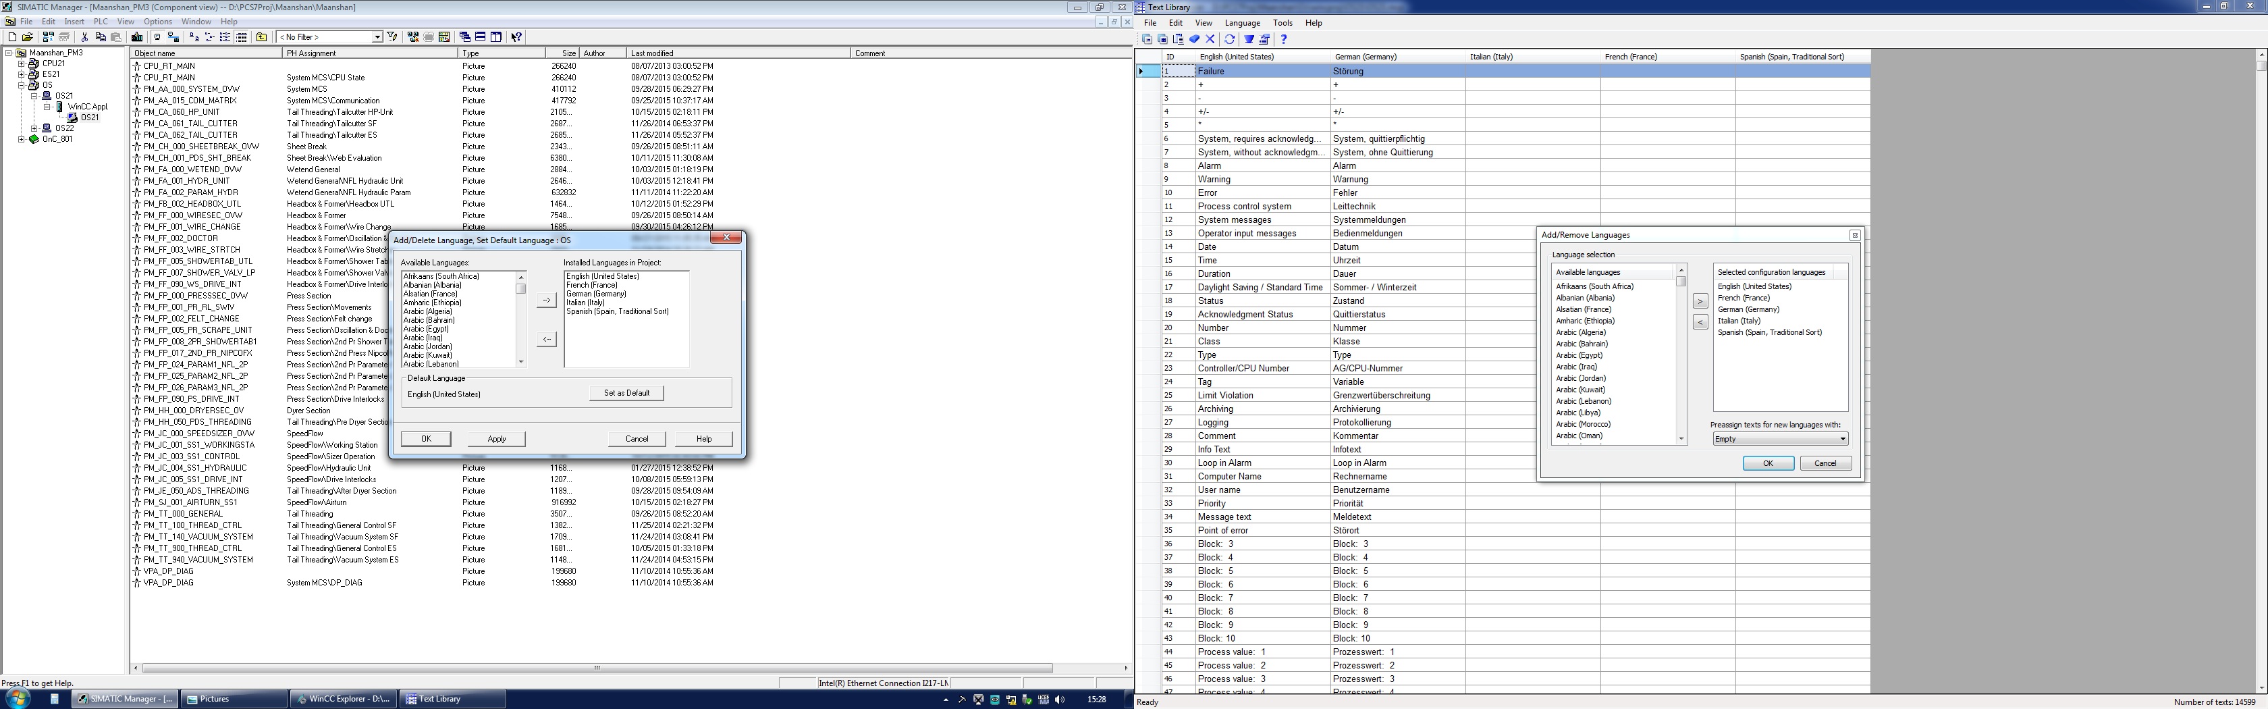This screenshot has height=709, width=2268.
Task: Open the View menu in Text Library
Action: pyautogui.click(x=1203, y=23)
